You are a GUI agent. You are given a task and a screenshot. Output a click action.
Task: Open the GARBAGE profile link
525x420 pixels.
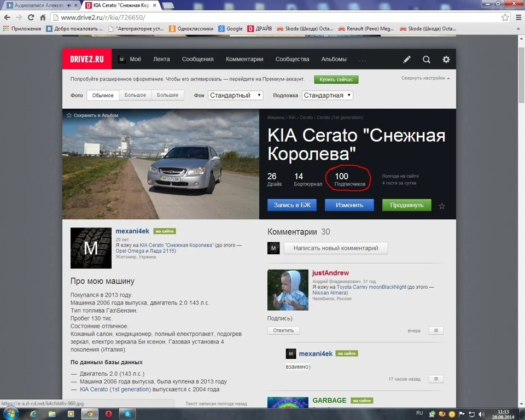(329, 400)
